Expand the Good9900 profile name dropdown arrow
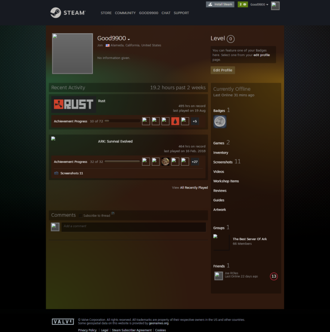Viewport: 330px width, 332px height. pos(129,39)
